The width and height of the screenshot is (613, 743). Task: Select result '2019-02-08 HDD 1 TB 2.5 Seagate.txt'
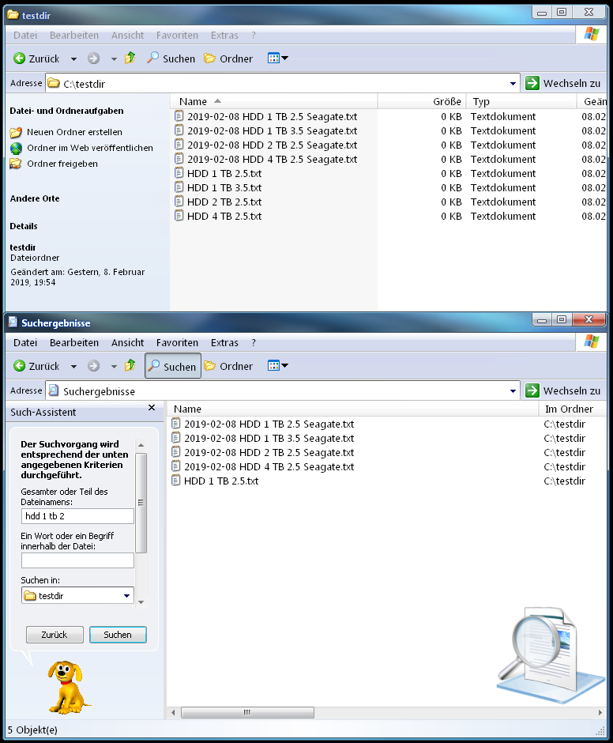tap(269, 424)
